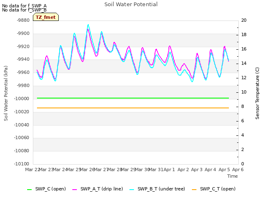Click the Apr 4 date label
This screenshot has height=197, width=263.
(x=210, y=170)
